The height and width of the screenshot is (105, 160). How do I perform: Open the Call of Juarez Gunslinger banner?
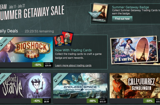135,86
